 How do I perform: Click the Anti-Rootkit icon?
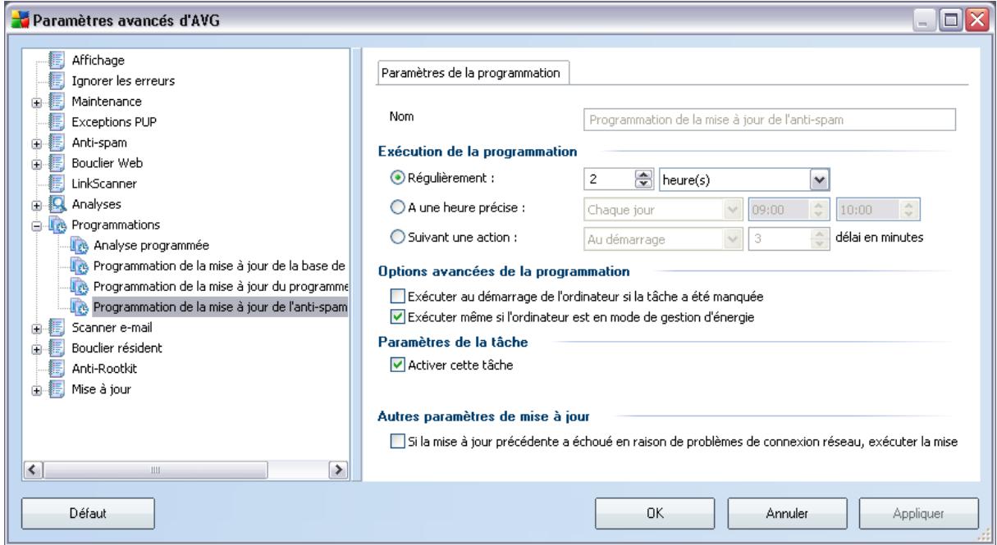click(57, 368)
